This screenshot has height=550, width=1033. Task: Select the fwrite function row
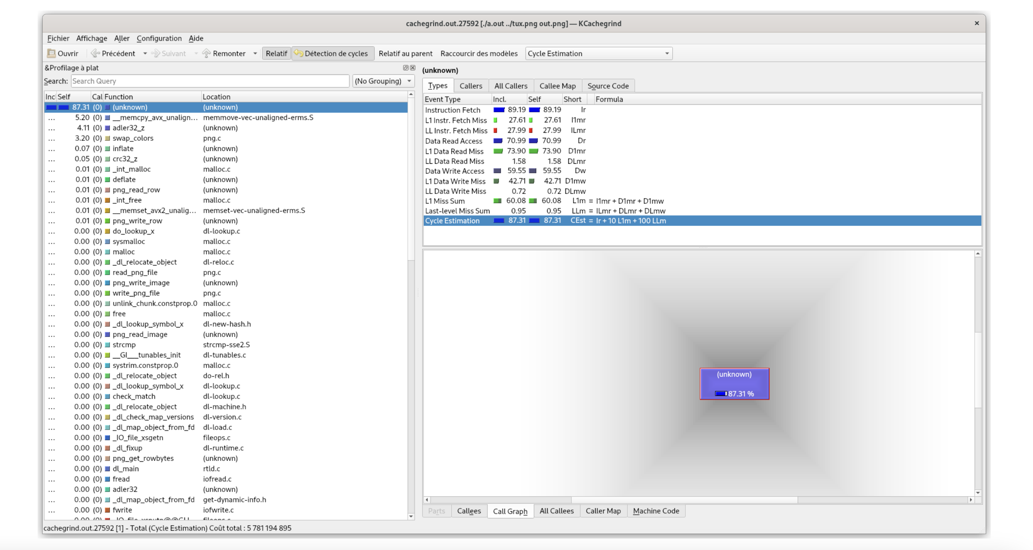tap(226, 510)
